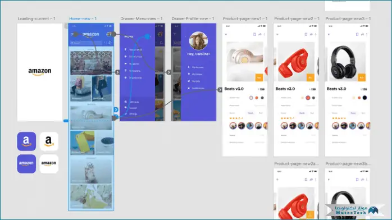Click the share icon on Product-page-new2
This screenshot has height=220, width=392.
click(311, 34)
